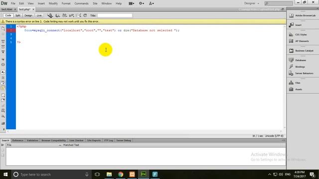Open File Explorer from the taskbar
Screen dimensions: 319x179
109,175
